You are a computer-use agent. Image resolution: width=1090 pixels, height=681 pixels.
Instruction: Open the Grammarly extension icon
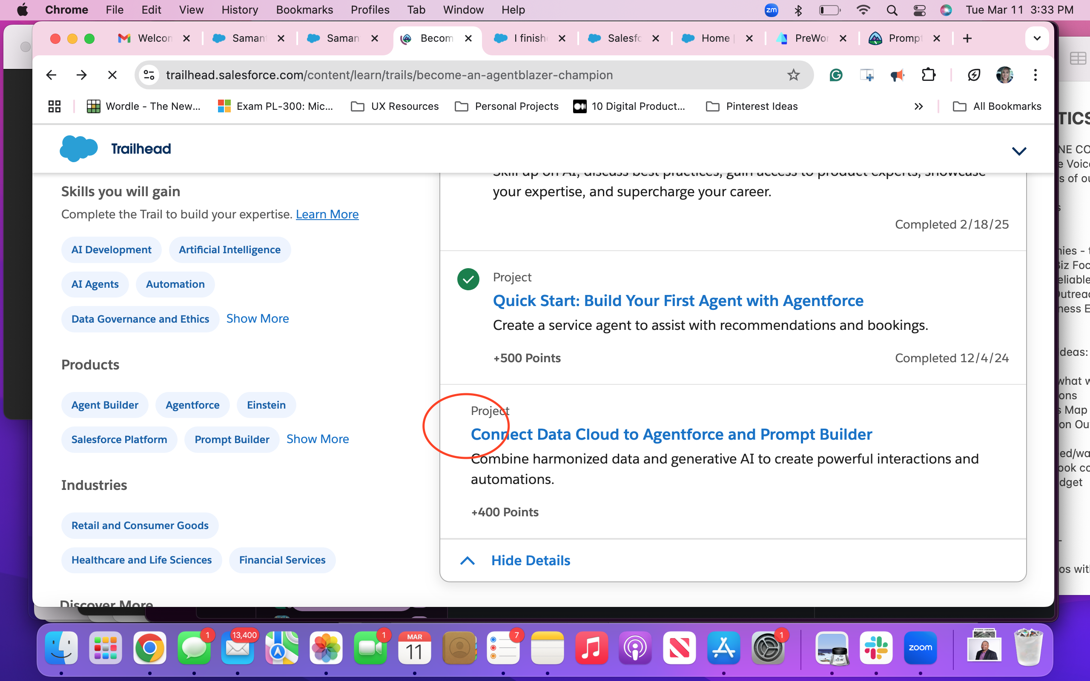836,75
